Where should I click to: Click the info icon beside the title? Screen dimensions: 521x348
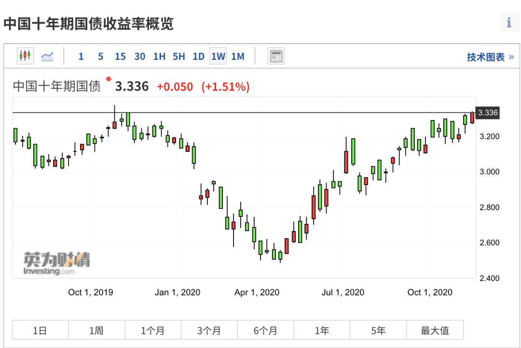(509, 23)
